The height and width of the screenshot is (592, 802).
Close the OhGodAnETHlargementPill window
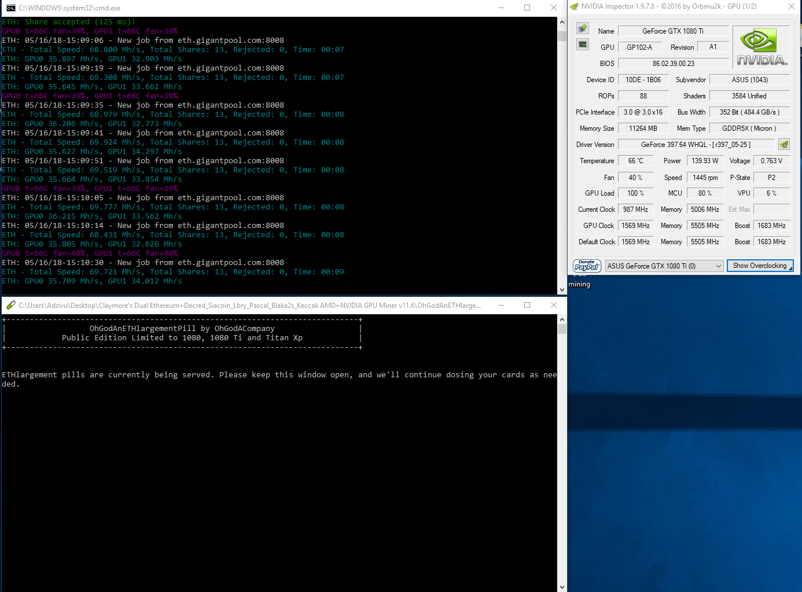click(554, 305)
